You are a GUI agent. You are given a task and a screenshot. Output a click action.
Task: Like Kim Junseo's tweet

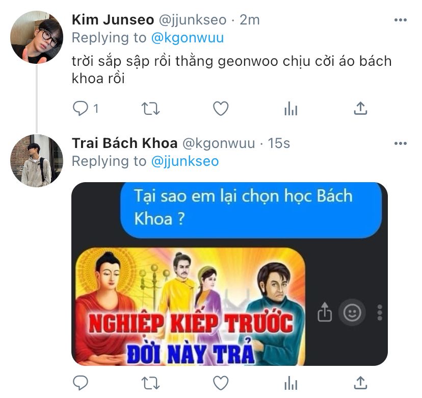(220, 108)
